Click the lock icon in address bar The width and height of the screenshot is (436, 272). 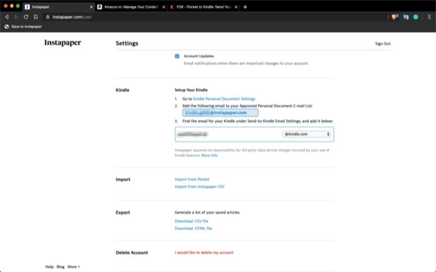coord(47,17)
